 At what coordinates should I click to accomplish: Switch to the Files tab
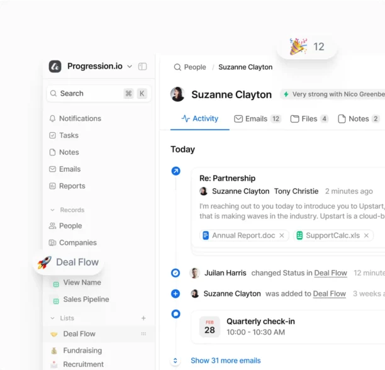point(309,119)
